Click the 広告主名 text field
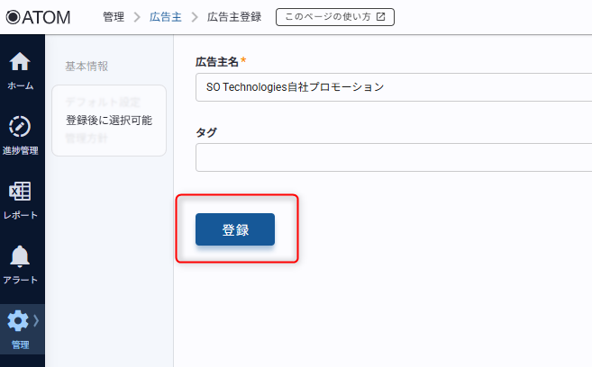Screen dimensions: 592x367 [x=393, y=87]
